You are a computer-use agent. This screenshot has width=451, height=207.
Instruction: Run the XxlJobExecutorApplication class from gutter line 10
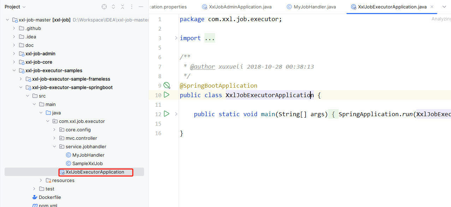click(x=167, y=95)
